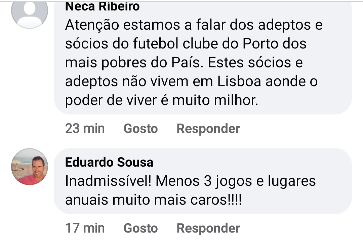This screenshot has width=363, height=245.
Task: Reply to Neca Ribeiro's comment
Action: click(x=208, y=129)
